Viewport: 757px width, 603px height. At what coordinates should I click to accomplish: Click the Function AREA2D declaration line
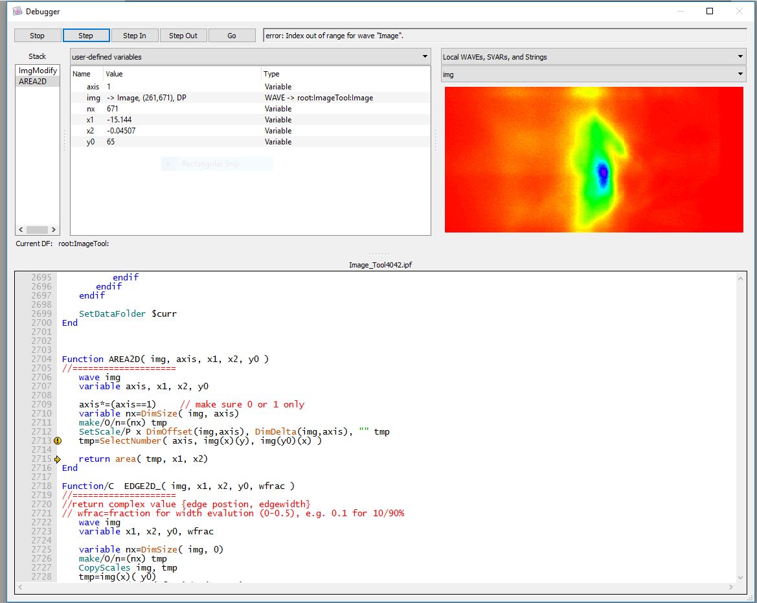(x=165, y=359)
